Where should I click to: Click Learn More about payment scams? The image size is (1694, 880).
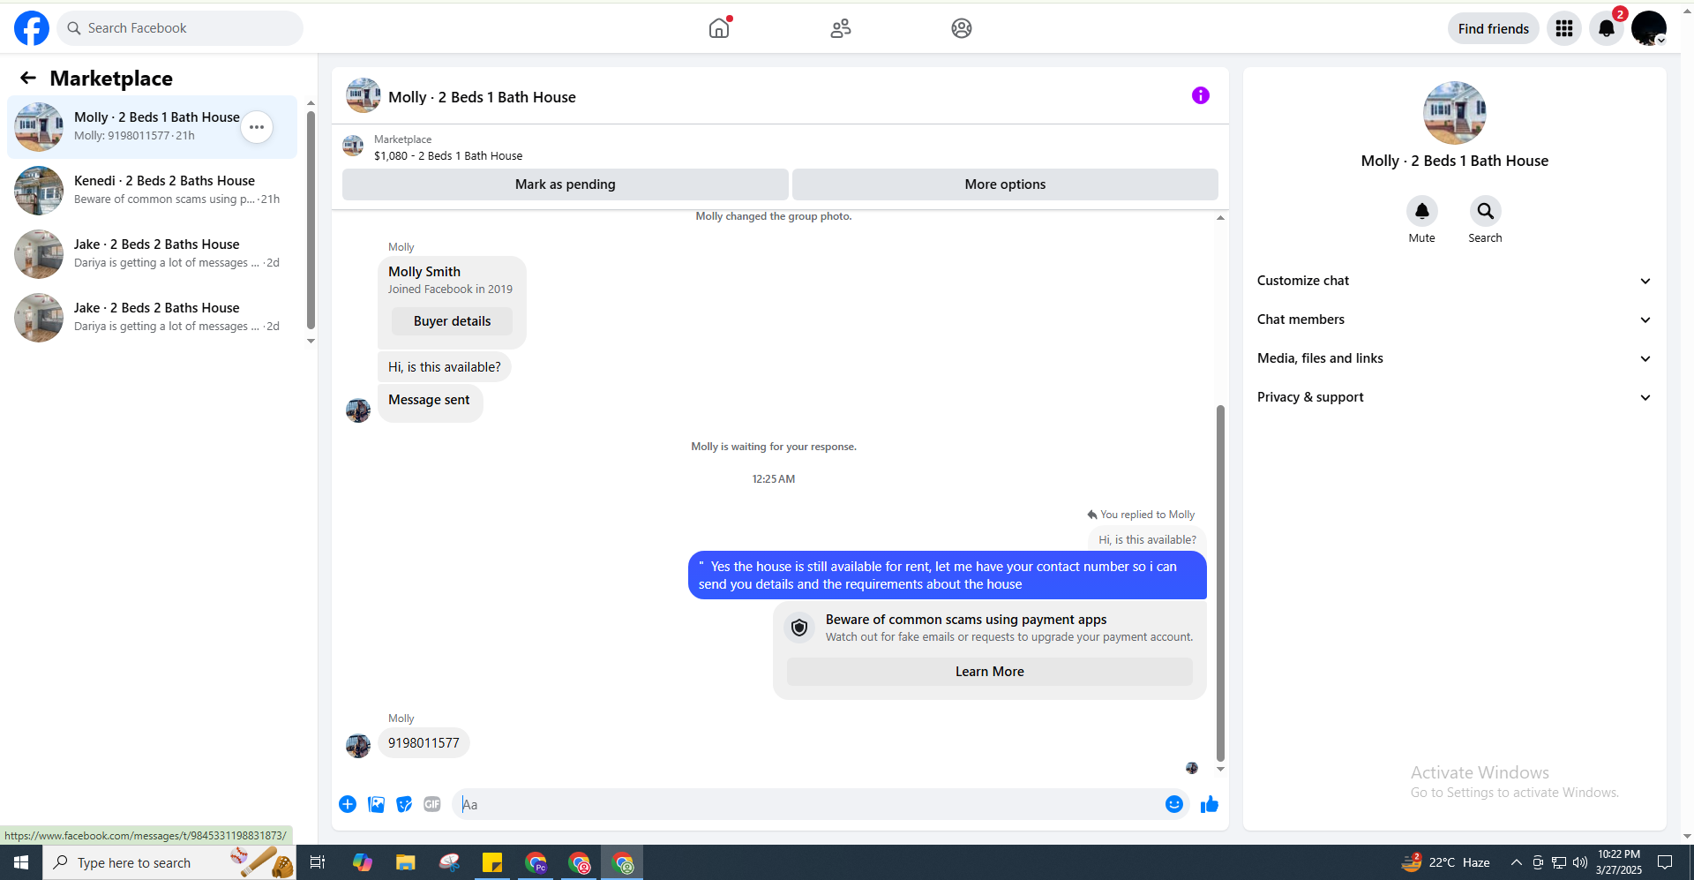989,672
